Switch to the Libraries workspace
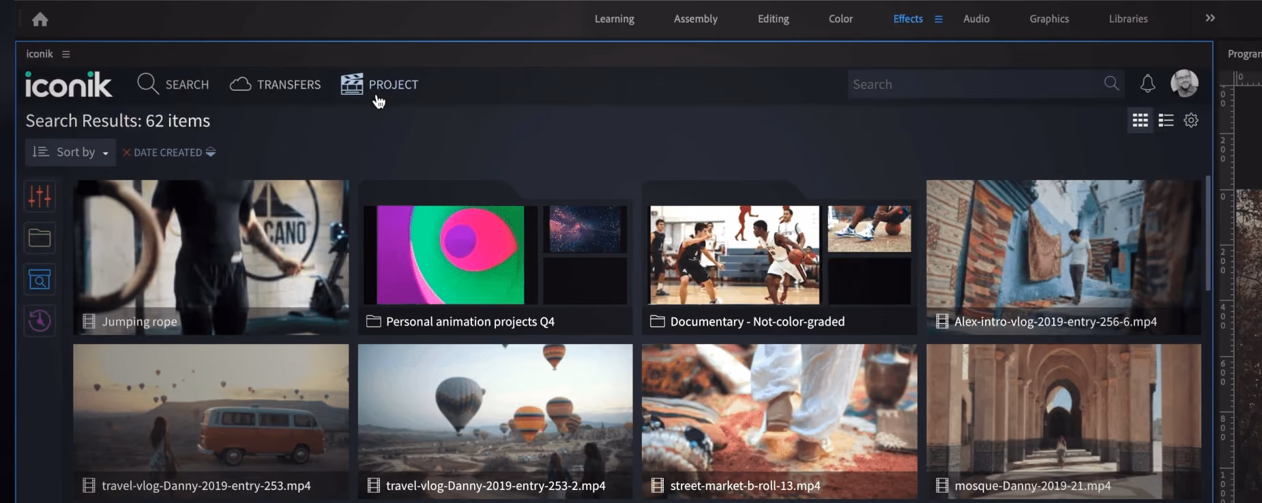 [x=1128, y=19]
